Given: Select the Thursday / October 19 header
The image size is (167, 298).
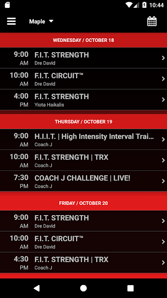Looking at the screenshot, I should pos(83,122).
